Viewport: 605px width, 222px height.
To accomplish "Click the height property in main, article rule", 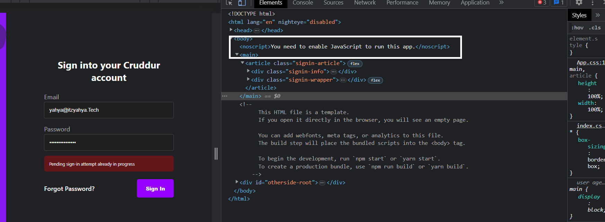I will [587, 83].
